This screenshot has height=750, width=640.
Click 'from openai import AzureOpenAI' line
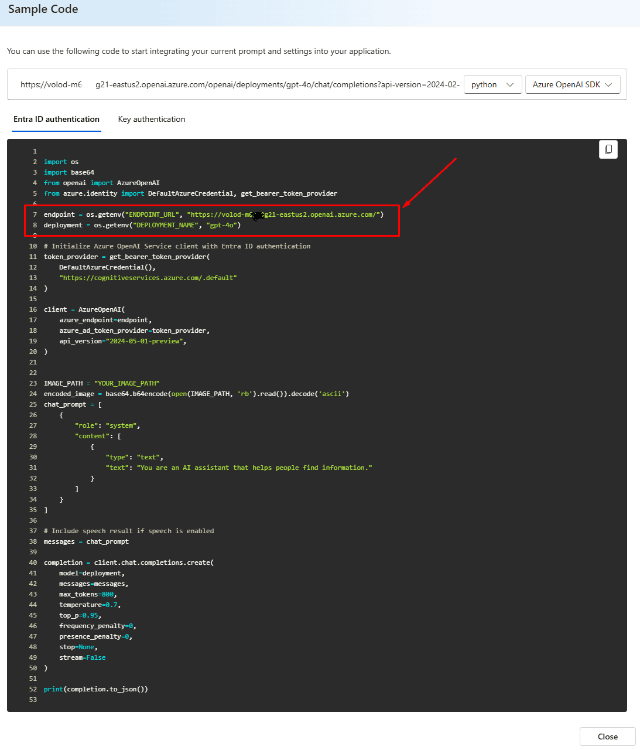102,183
